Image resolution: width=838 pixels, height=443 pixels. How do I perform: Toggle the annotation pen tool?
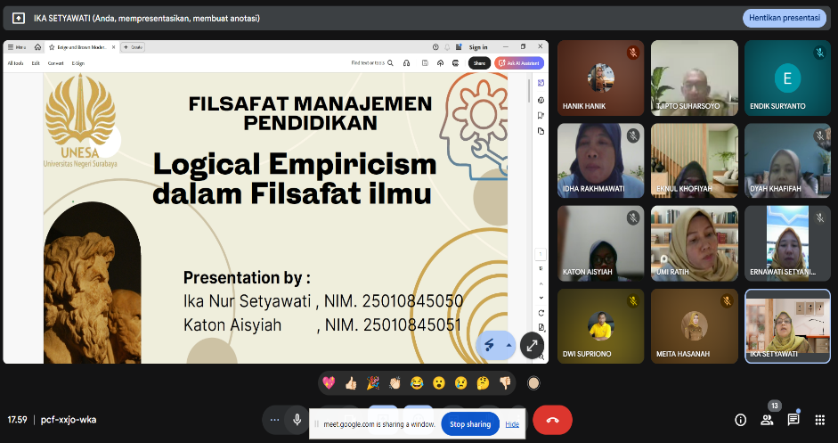[x=489, y=345]
